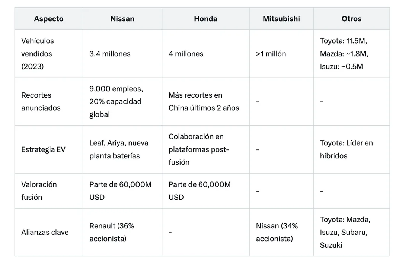The height and width of the screenshot is (262, 402).
Task: Click the Leaf, Ariya, nueva planta cell
Action: [x=122, y=149]
